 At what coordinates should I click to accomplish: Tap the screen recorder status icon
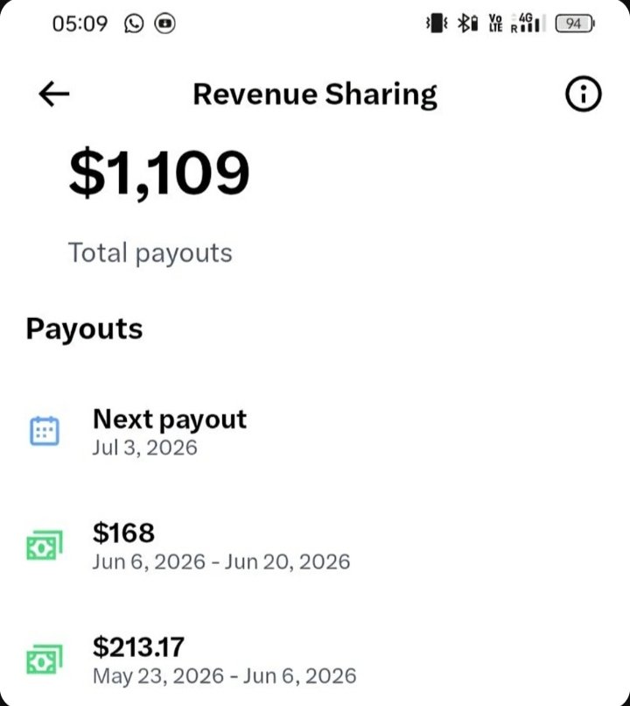165,24
